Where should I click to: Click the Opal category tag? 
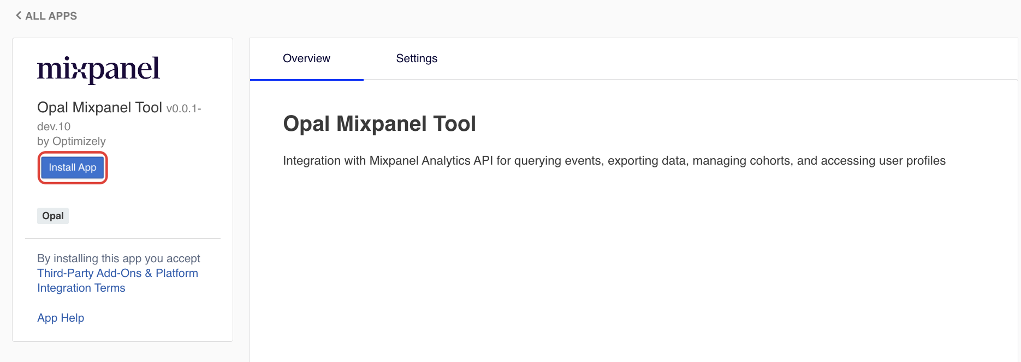click(53, 216)
